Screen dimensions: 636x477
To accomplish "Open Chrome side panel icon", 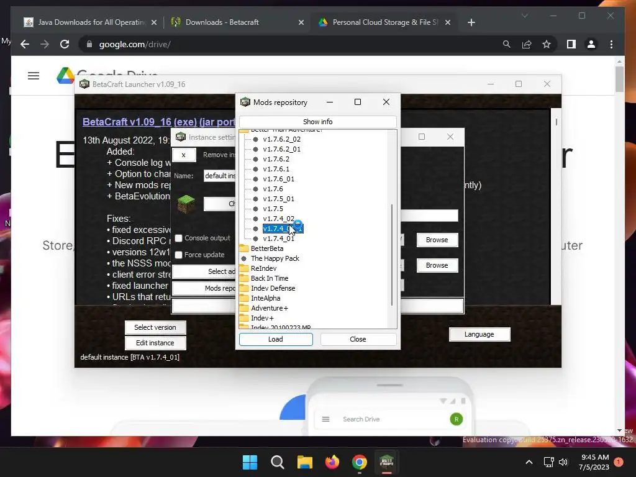I will click(x=571, y=44).
